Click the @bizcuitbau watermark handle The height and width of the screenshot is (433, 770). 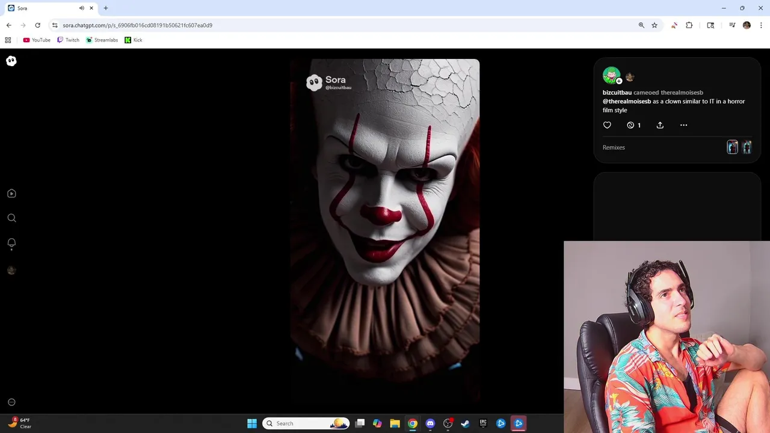click(x=338, y=88)
